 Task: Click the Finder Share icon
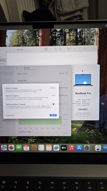click(x=75, y=49)
